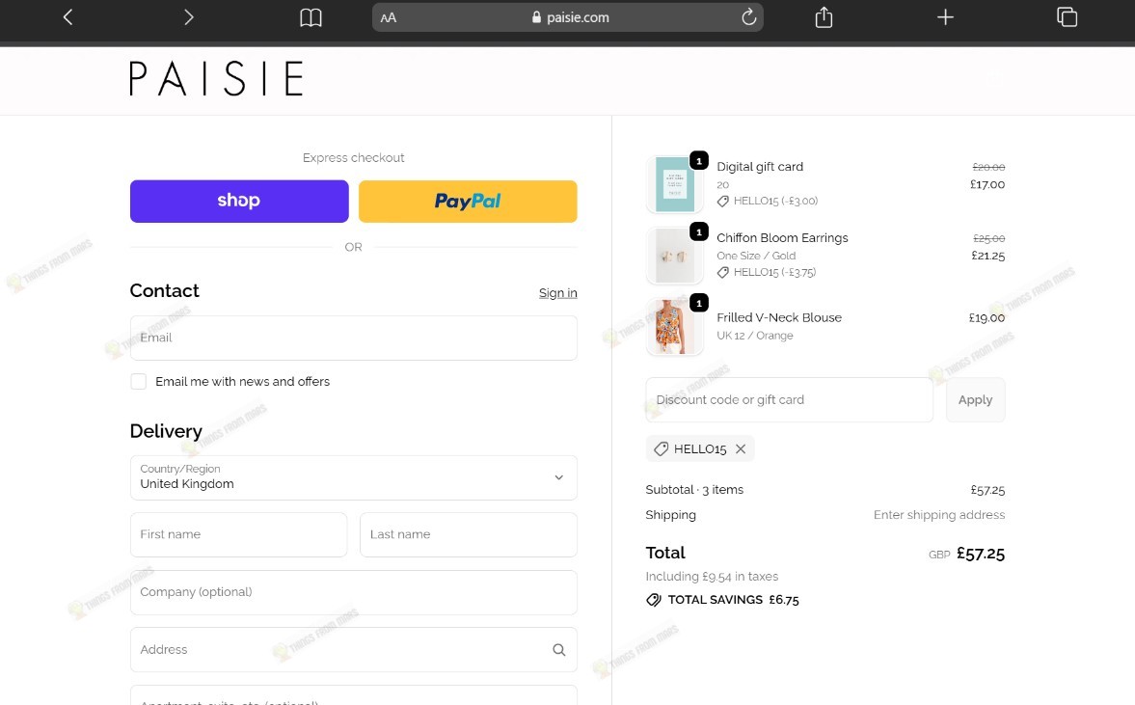Click quantity badge on Chiffon Bloom Earrings
The image size is (1135, 705).
[698, 231]
